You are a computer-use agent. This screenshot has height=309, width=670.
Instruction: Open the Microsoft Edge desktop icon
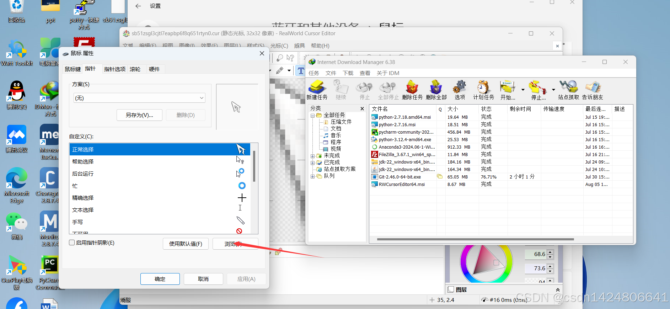pos(16,185)
